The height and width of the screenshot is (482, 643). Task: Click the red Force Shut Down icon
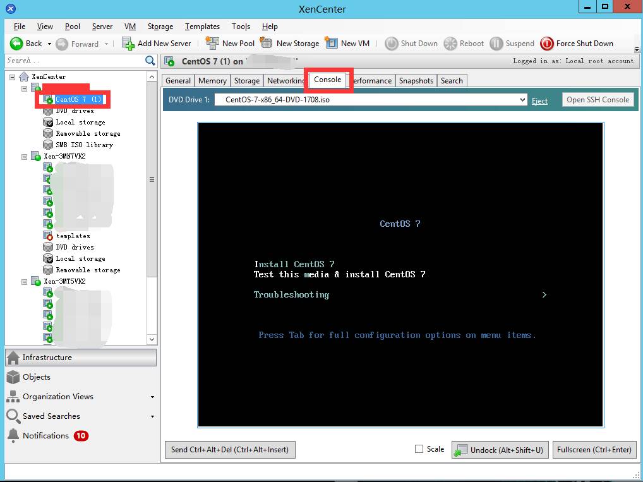tap(546, 44)
